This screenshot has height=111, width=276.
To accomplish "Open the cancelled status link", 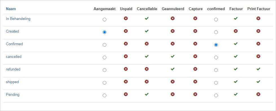I will [14, 57].
